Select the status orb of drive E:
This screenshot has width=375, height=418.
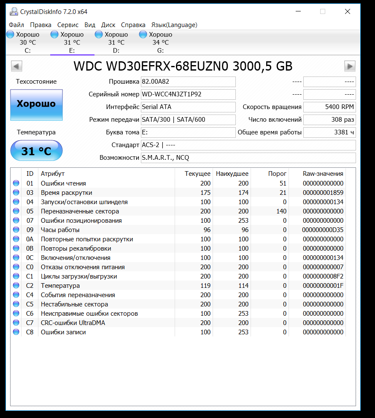(54, 34)
